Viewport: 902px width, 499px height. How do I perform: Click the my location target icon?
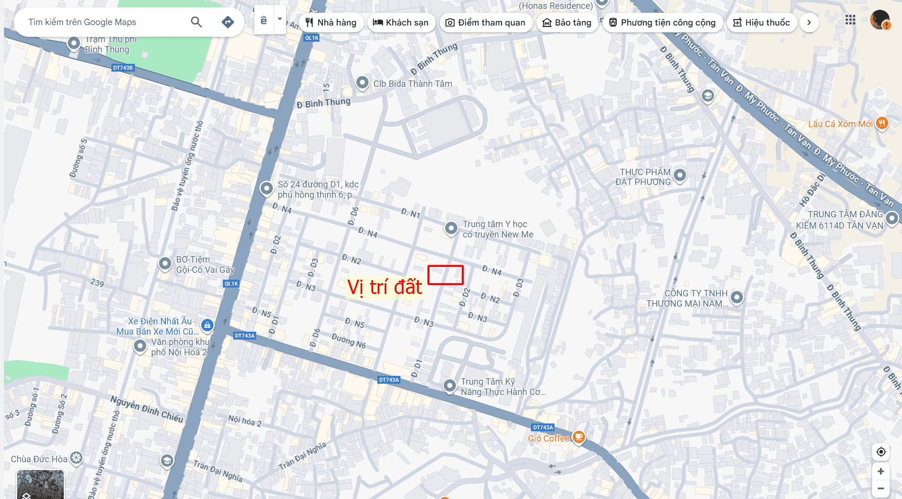click(x=881, y=452)
